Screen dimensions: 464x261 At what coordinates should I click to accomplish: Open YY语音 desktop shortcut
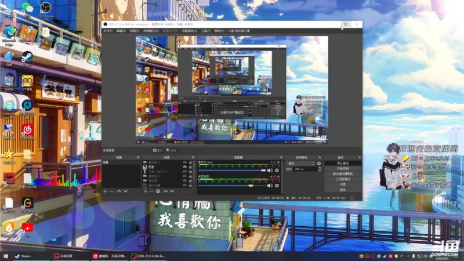click(x=27, y=82)
